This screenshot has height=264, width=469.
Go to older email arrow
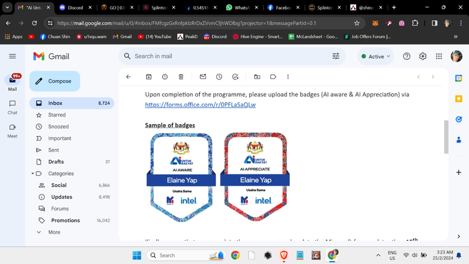click(433, 77)
